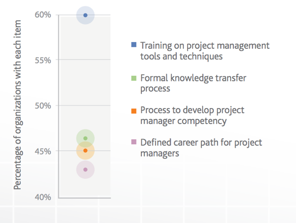Click the 50% y-axis label
The height and width of the screenshot is (223, 296).
(x=43, y=106)
